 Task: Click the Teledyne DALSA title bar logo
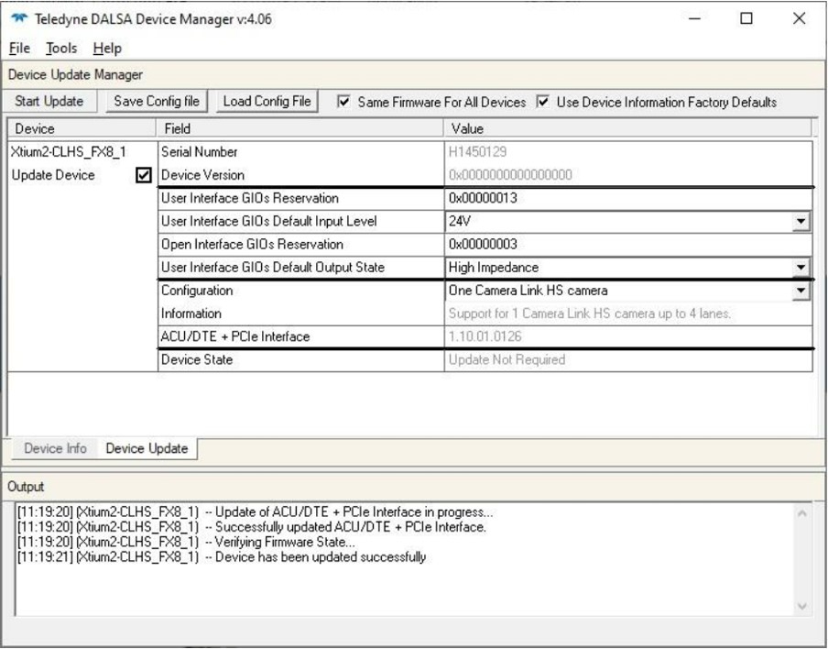click(x=19, y=18)
